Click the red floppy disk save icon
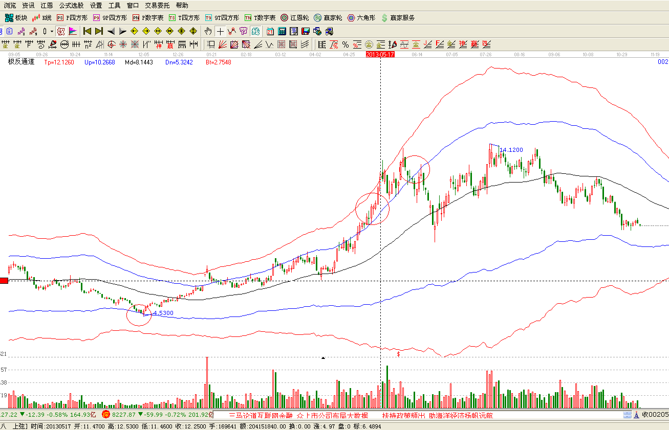 (305, 31)
